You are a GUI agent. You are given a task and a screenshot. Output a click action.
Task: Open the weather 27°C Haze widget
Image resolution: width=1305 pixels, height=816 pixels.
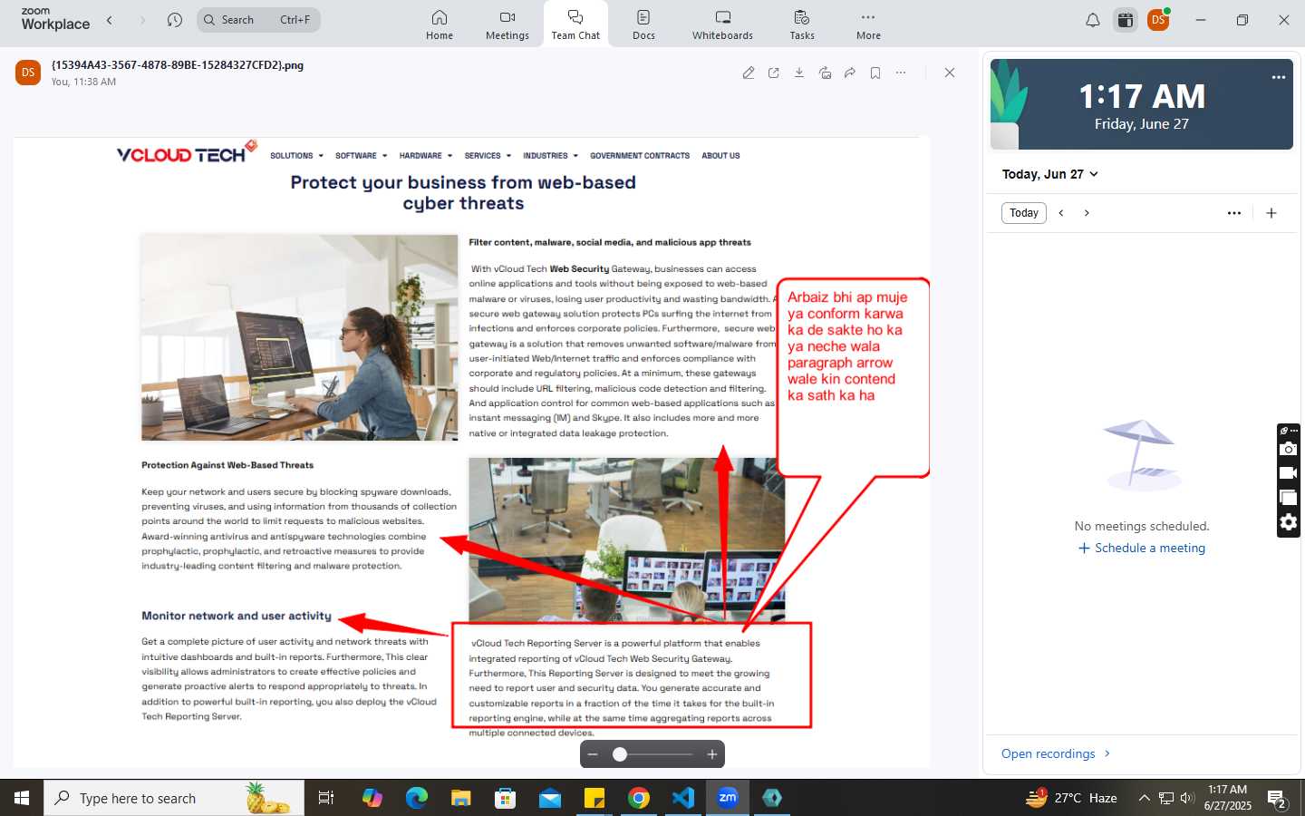(x=1071, y=798)
